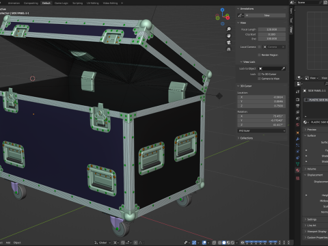The height and width of the screenshot is (246, 328).
Task: Select rendered viewport shading icon
Action: click(232, 243)
